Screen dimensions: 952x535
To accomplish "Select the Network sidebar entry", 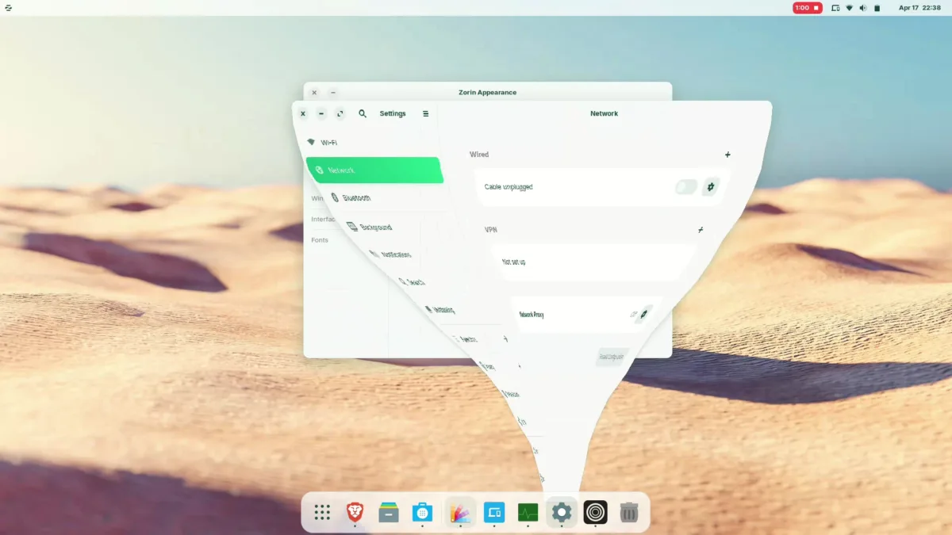I will coord(374,170).
